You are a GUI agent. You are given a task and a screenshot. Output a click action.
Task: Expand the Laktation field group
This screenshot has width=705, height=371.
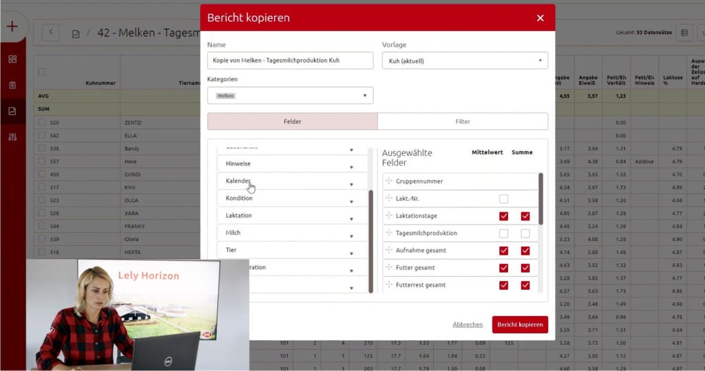coord(292,215)
